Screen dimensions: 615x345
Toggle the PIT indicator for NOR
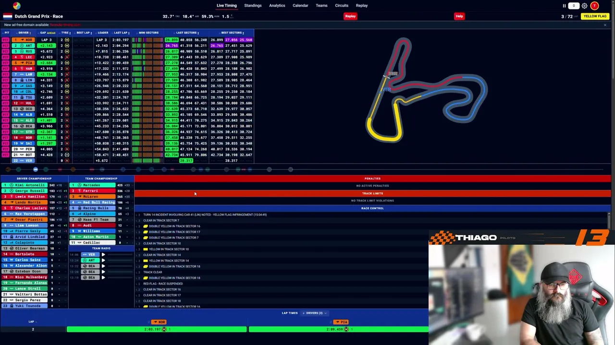point(6,40)
